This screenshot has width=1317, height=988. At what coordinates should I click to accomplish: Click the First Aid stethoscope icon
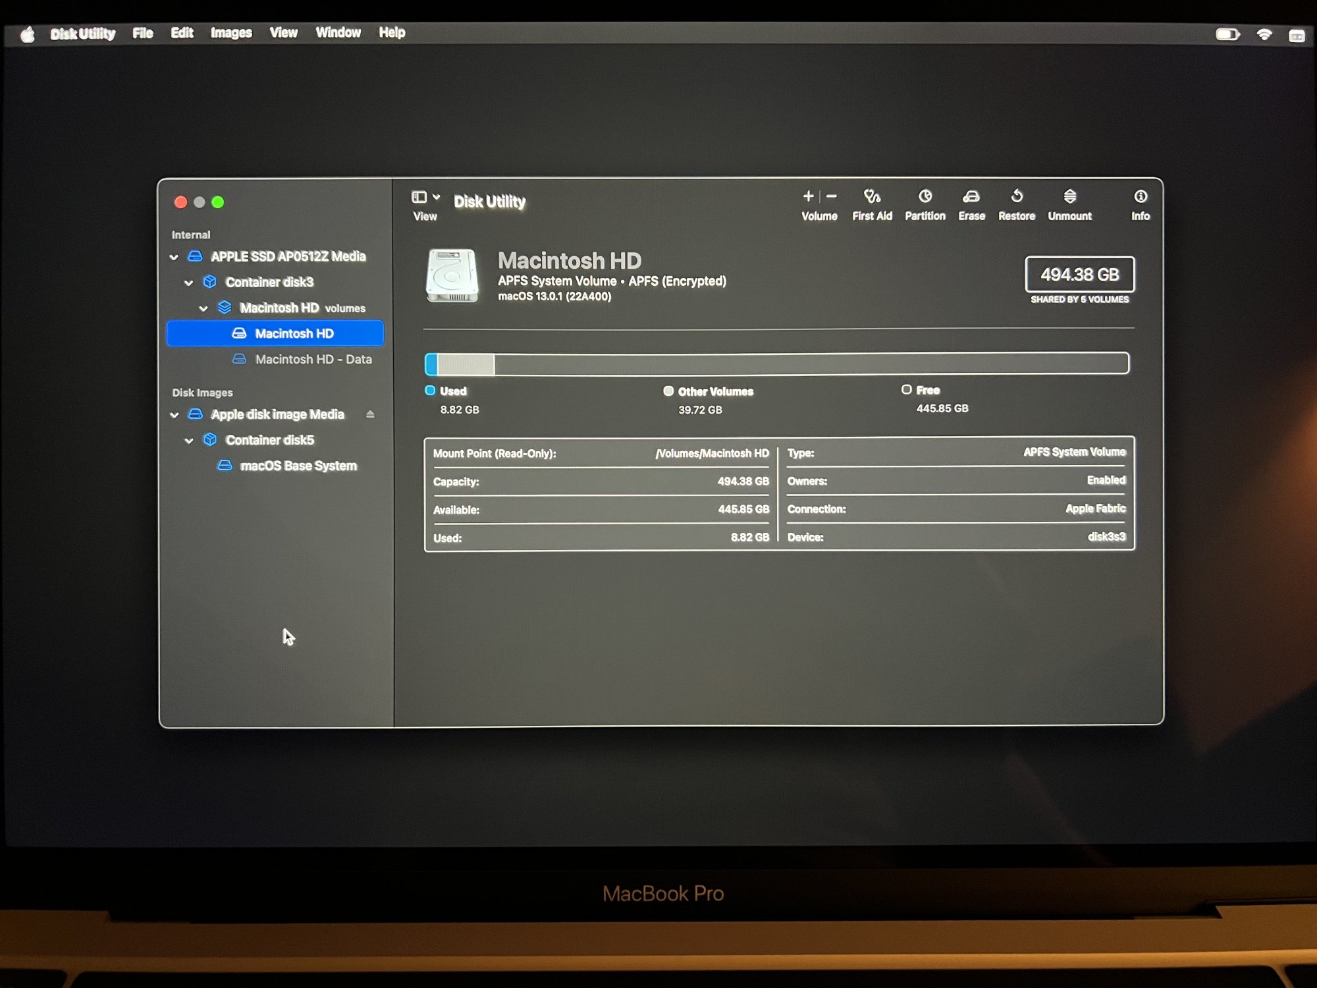coord(872,196)
